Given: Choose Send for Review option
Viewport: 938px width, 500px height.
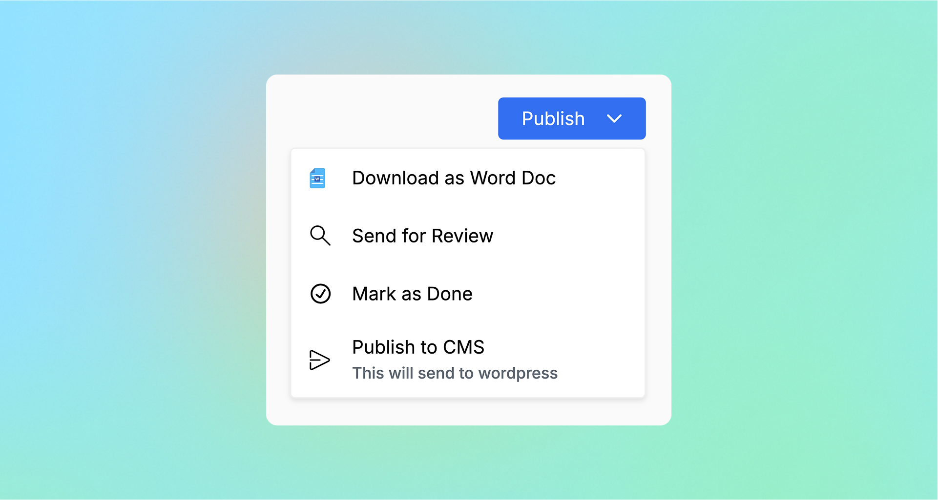Looking at the screenshot, I should (x=468, y=236).
